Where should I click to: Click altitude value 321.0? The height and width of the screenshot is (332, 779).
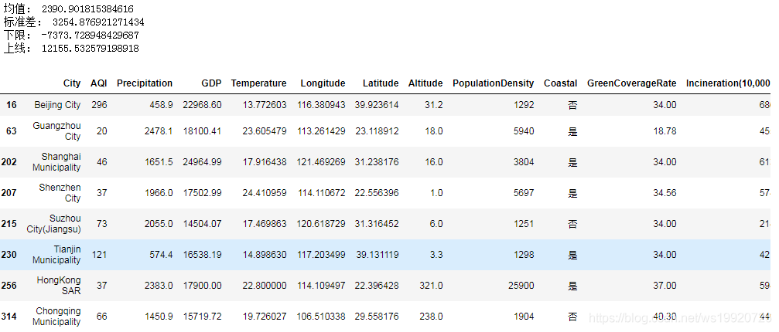[431, 286]
